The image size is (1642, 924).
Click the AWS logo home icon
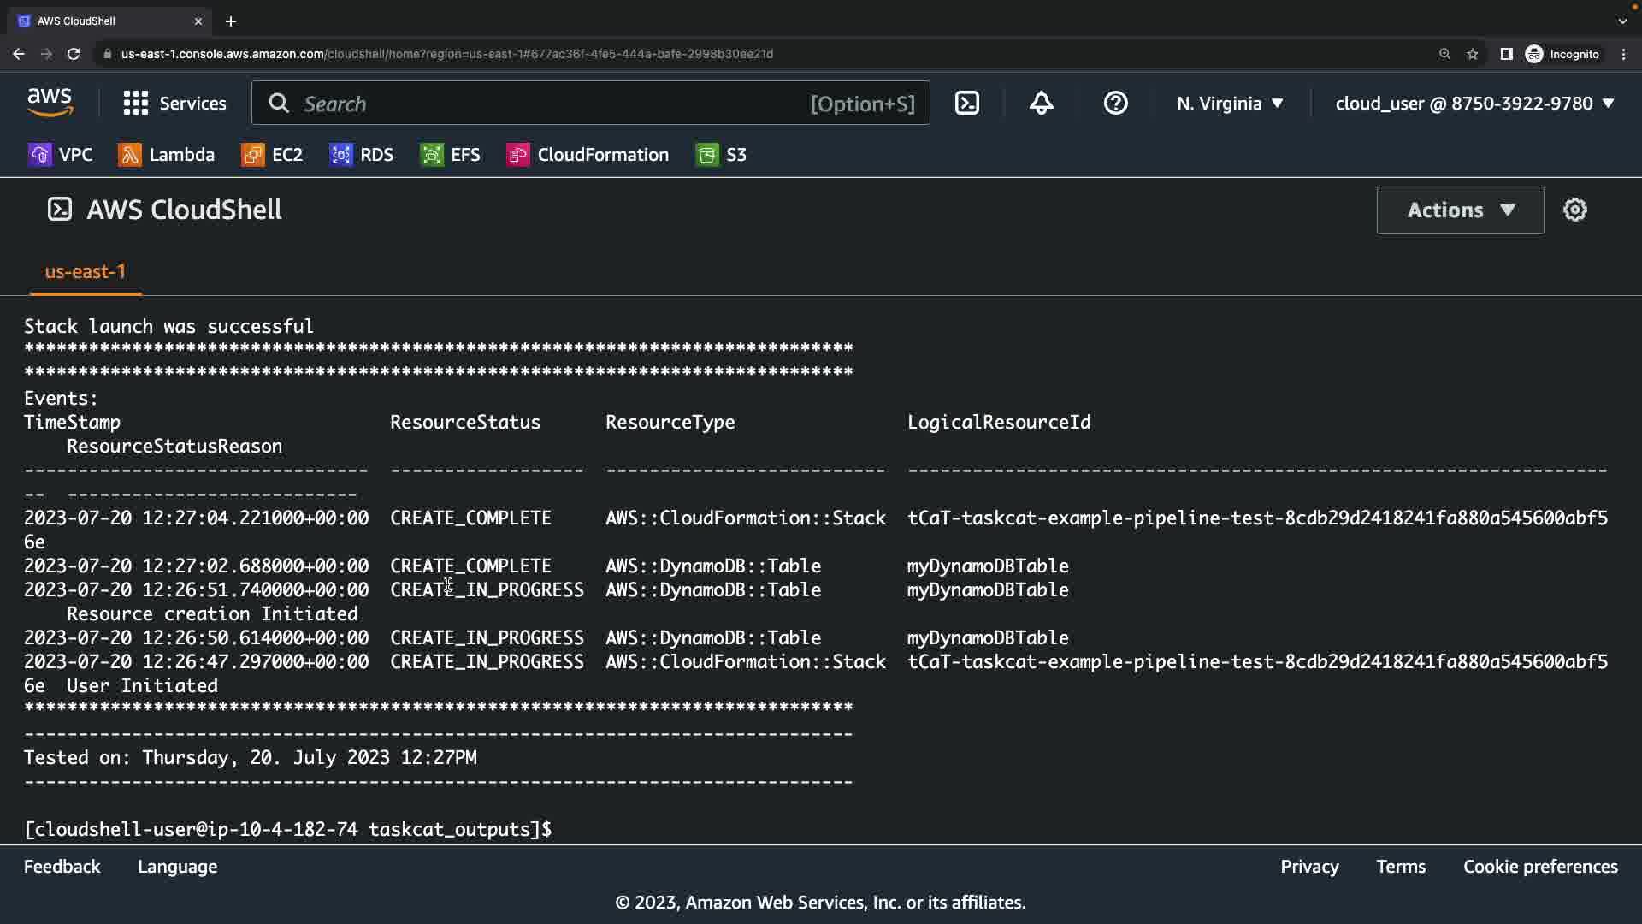click(x=50, y=103)
